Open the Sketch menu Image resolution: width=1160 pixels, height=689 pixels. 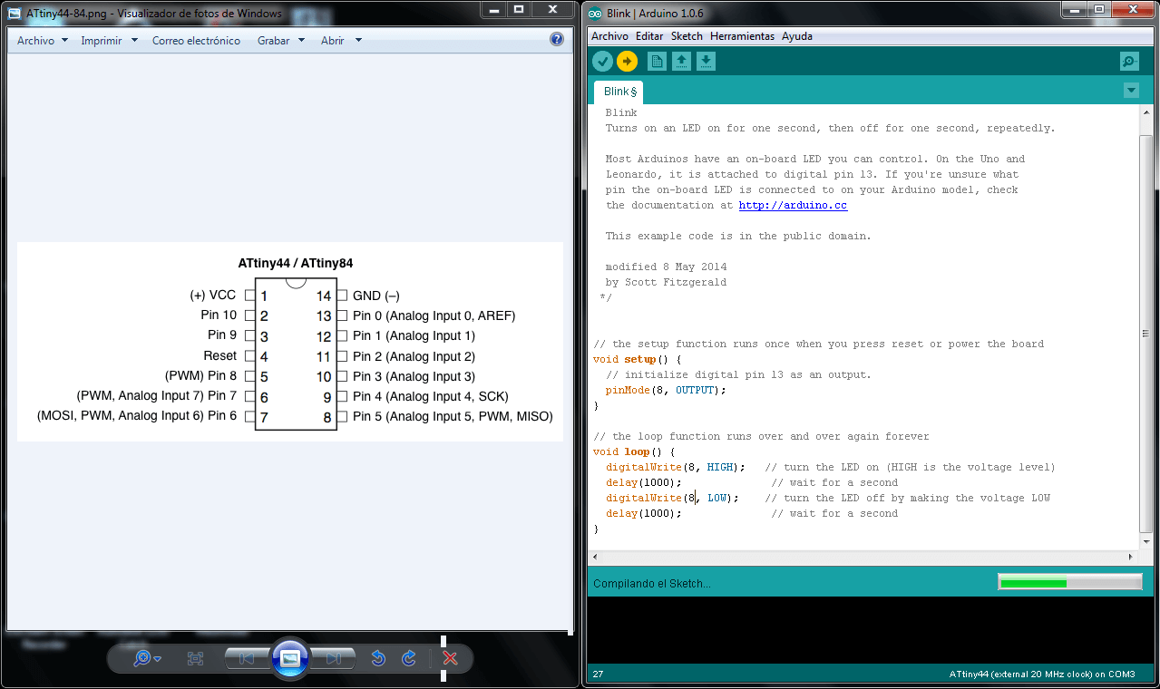click(687, 36)
